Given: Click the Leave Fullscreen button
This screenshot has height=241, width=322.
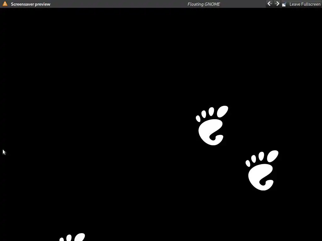Looking at the screenshot, I should click(301, 4).
